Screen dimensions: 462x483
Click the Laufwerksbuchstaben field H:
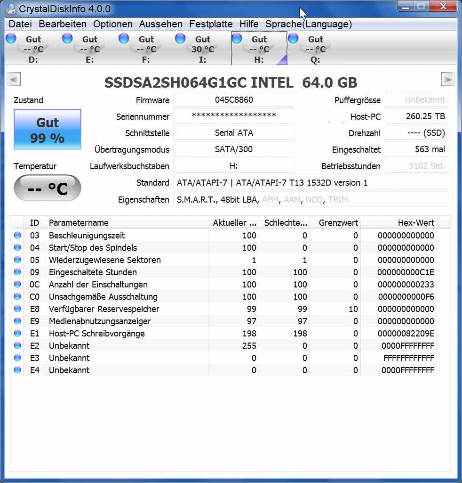tap(234, 166)
